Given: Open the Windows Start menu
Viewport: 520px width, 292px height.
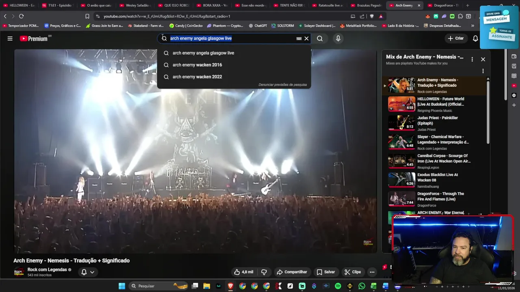Looking at the screenshot, I should (x=122, y=286).
